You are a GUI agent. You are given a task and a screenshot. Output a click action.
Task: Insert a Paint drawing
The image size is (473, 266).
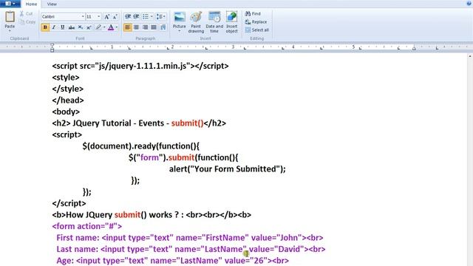click(x=196, y=22)
